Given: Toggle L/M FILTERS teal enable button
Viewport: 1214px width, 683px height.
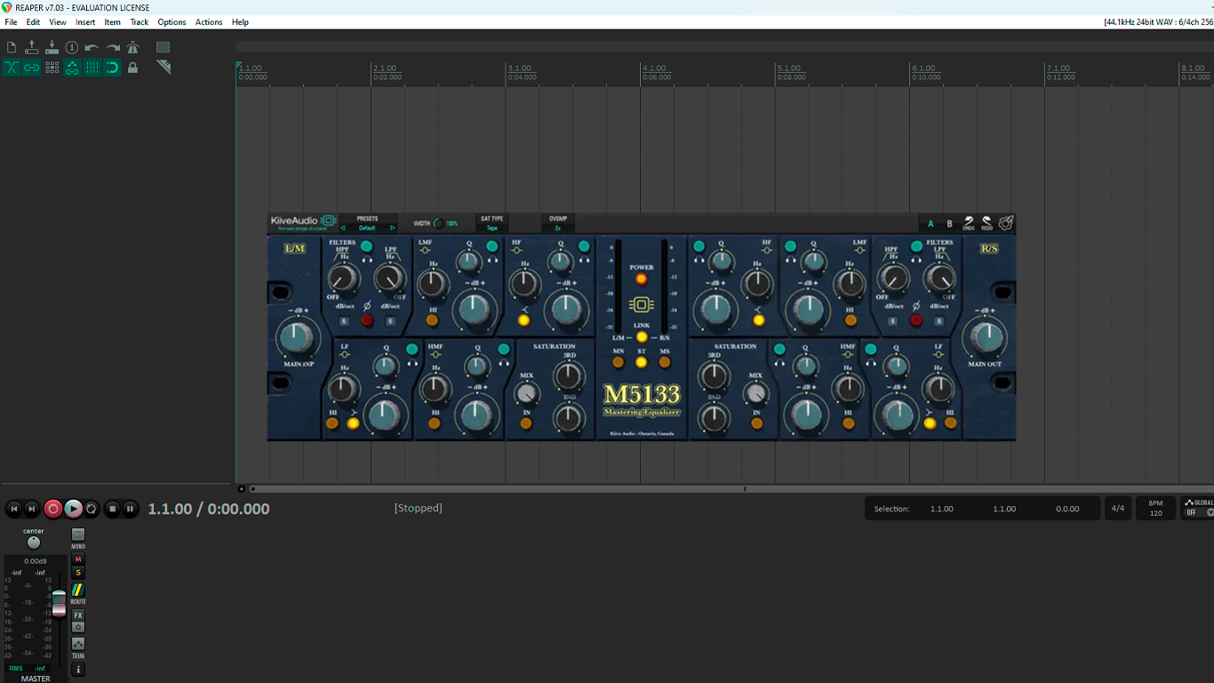Looking at the screenshot, I should [366, 246].
